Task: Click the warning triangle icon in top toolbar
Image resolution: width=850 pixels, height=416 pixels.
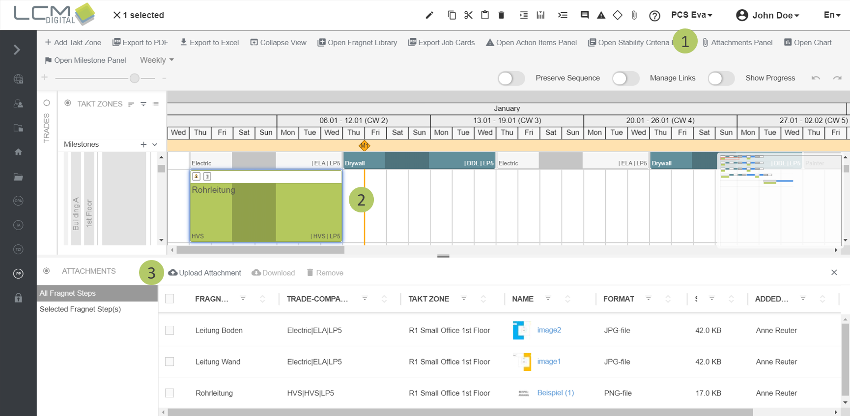Action: point(601,15)
